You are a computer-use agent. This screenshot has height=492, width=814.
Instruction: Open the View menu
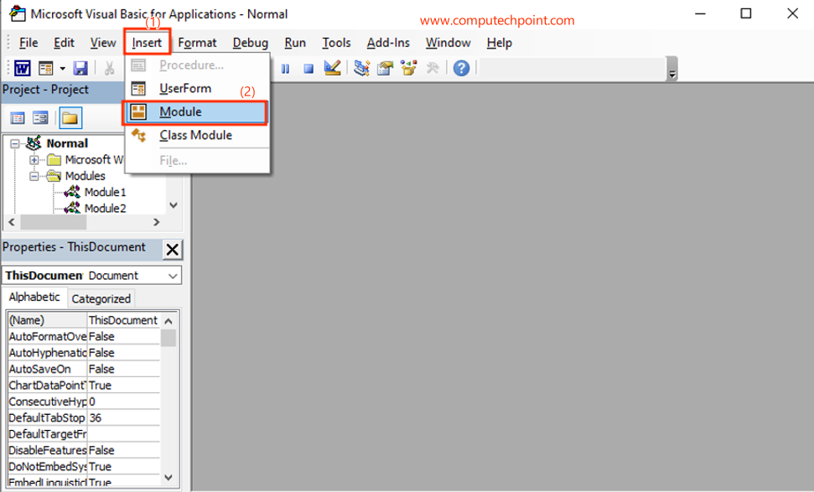point(103,43)
